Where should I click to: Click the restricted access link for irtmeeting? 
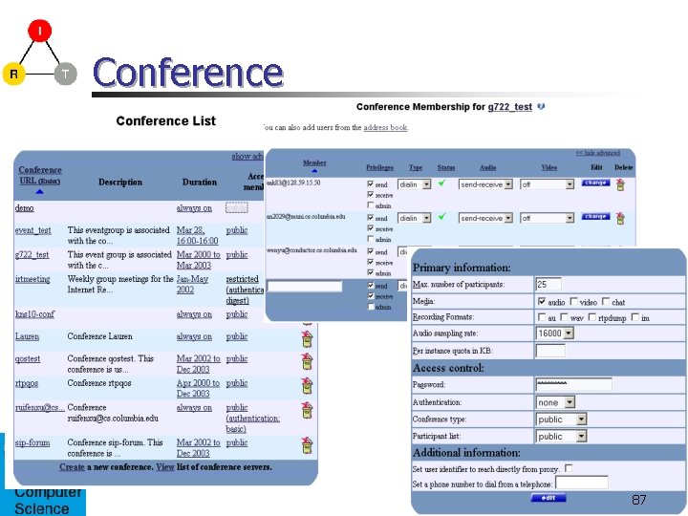[245, 290]
